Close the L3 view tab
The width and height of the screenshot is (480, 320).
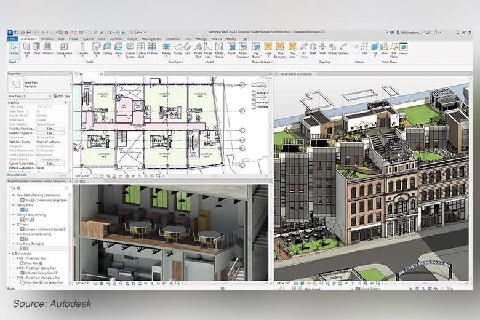102,74
